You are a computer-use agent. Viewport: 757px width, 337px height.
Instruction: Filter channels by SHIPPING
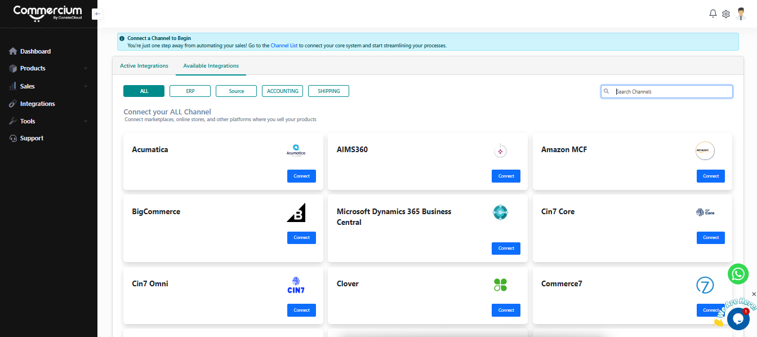[x=329, y=91]
